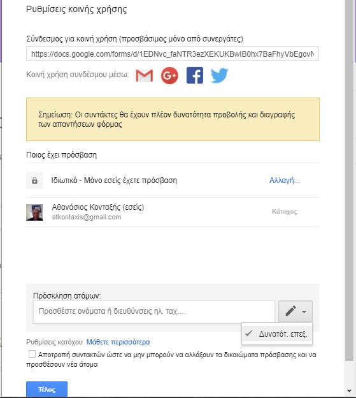Click the lock icon beside Ιδιωτικό

[34, 181]
